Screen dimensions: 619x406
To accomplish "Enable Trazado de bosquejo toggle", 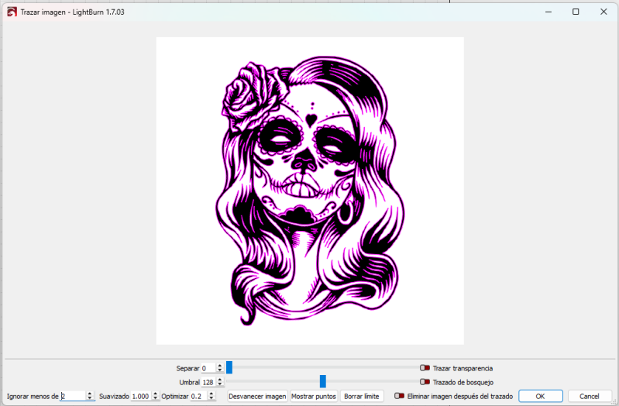I will (x=425, y=381).
